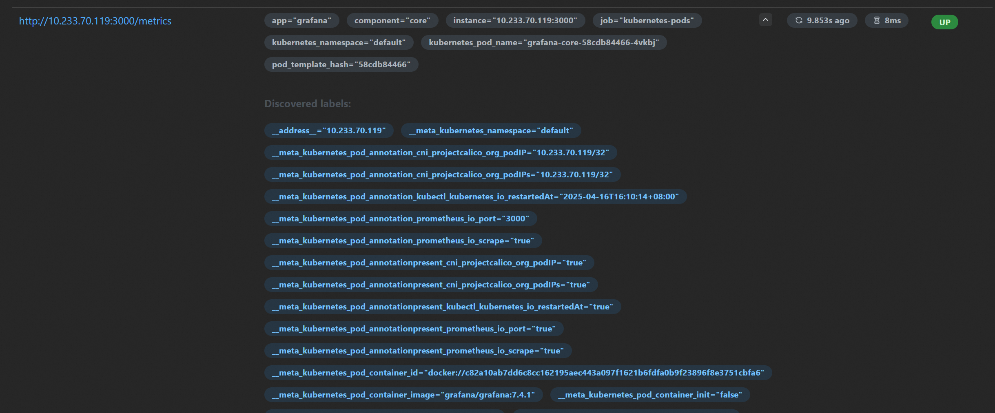Collapse the discovered labels chevron

click(765, 20)
